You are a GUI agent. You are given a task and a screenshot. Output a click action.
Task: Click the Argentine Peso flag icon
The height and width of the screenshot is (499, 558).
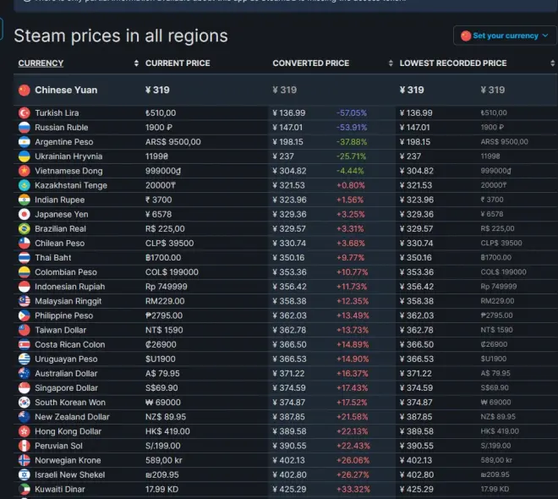coord(25,142)
